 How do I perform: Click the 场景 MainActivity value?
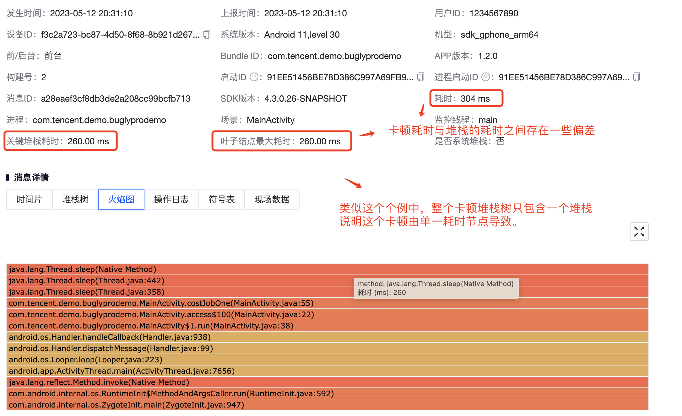click(x=271, y=120)
